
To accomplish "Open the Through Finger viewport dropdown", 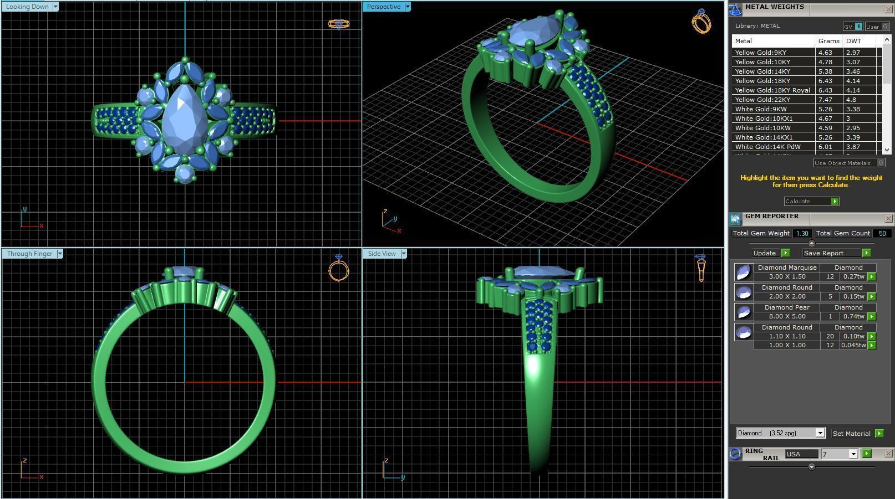I will point(60,254).
